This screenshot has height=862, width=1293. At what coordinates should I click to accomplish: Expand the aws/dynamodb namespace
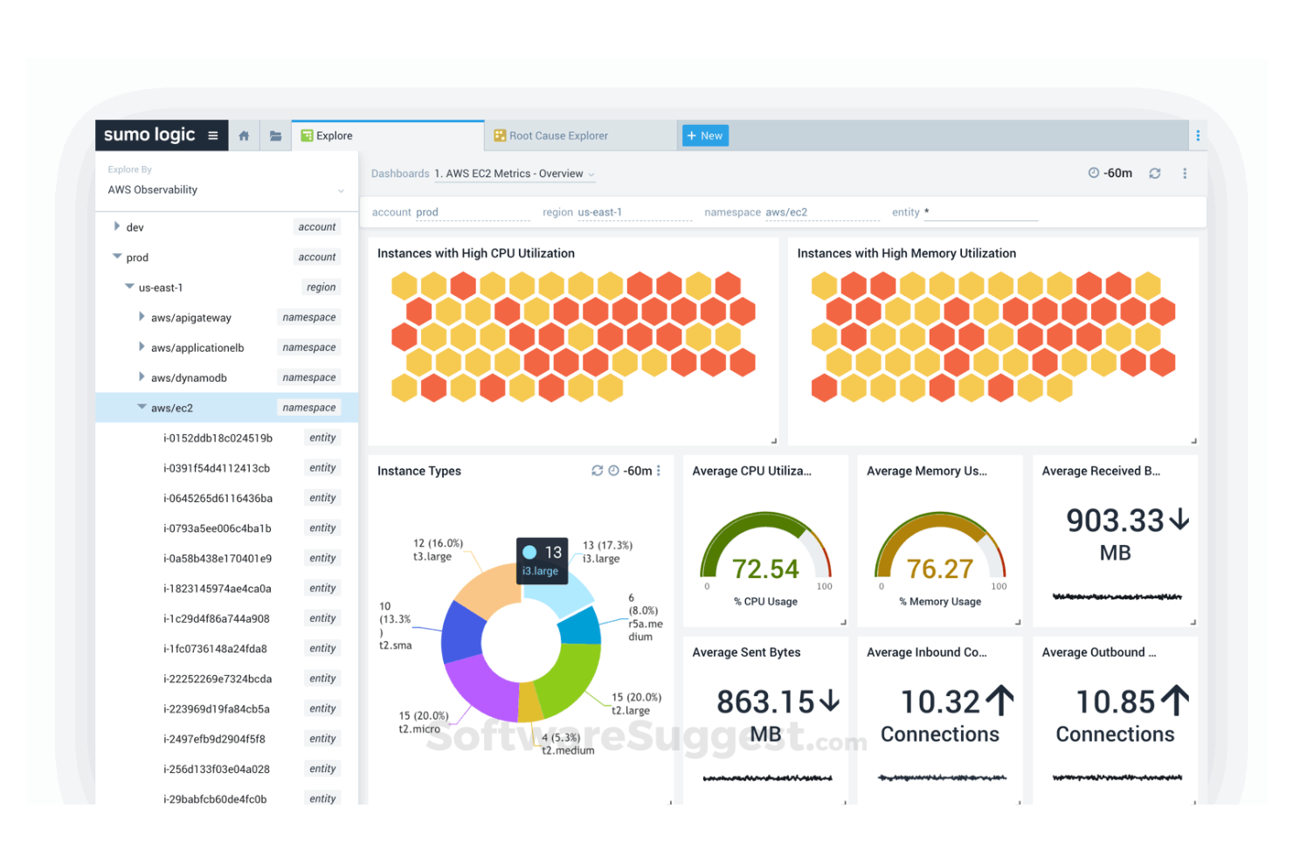click(x=142, y=376)
